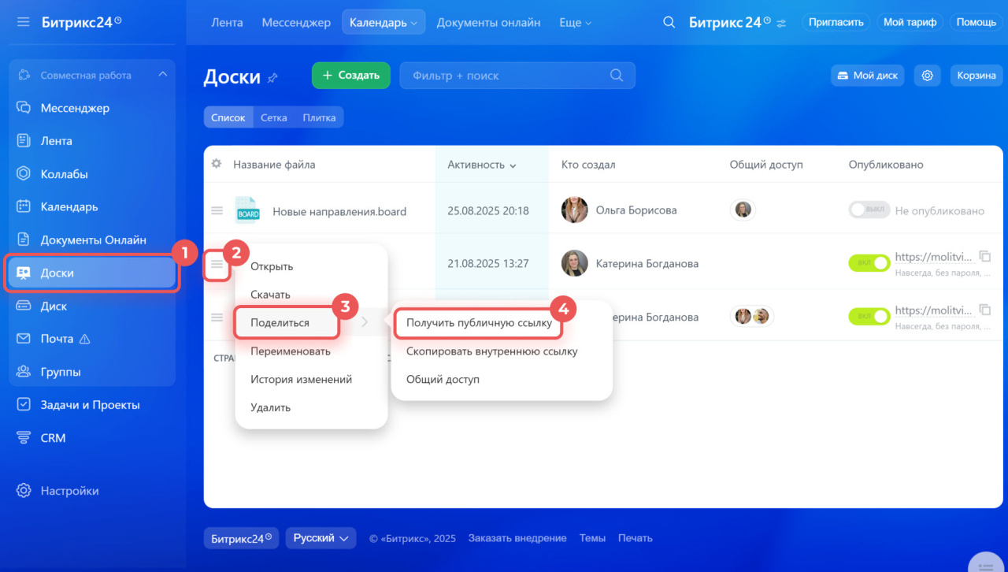Collapse the Совместная работа sidebar section
This screenshot has width=1008, height=572.
[163, 75]
